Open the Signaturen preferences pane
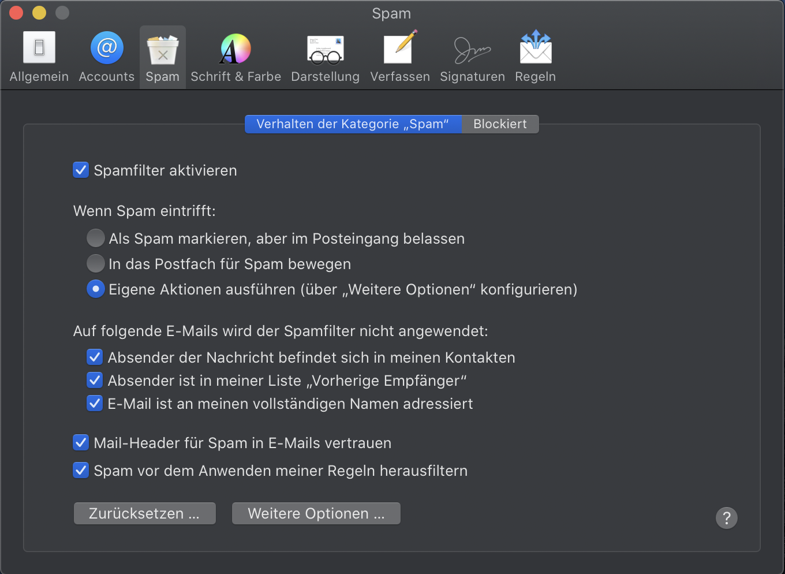Image resolution: width=785 pixels, height=574 pixels. (x=472, y=57)
